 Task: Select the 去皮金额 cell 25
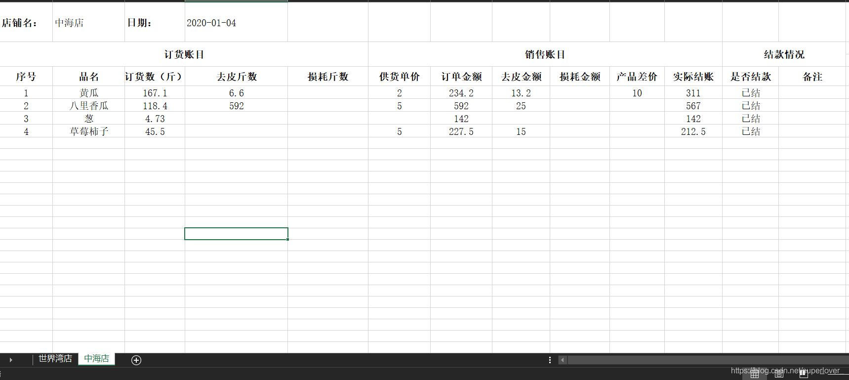click(521, 106)
